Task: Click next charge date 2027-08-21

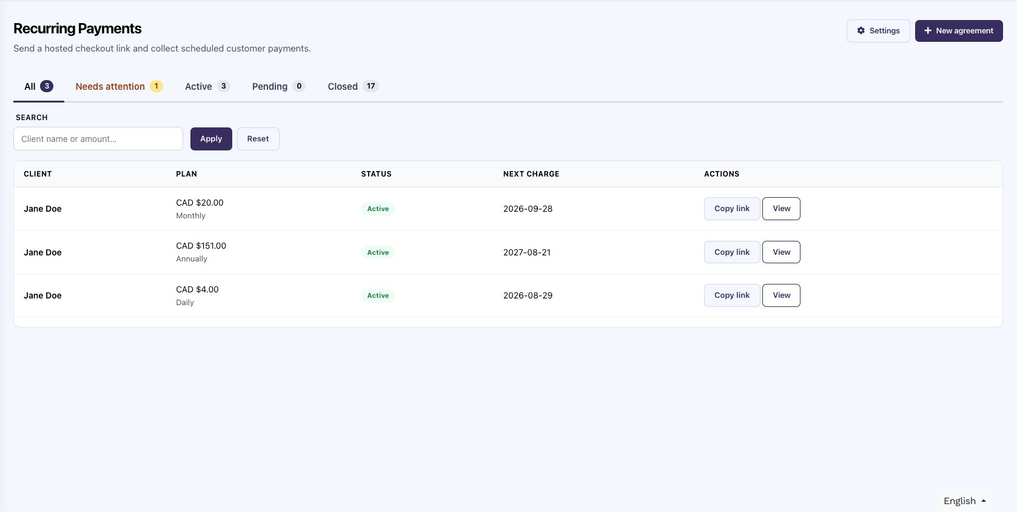Action: [527, 252]
